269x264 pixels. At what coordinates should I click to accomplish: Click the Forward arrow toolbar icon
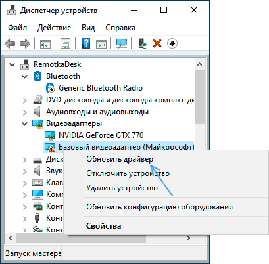(25, 43)
